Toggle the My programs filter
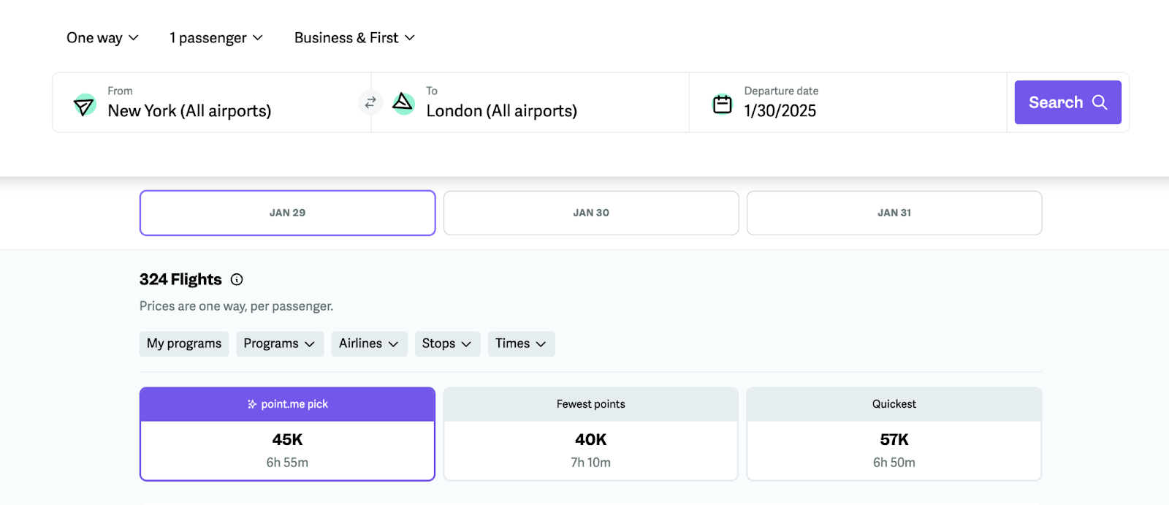This screenshot has width=1169, height=505. (184, 343)
